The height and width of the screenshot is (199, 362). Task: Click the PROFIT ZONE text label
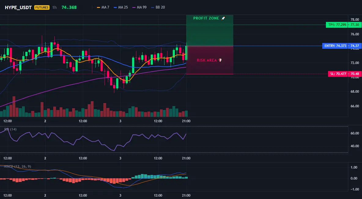pyautogui.click(x=206, y=18)
